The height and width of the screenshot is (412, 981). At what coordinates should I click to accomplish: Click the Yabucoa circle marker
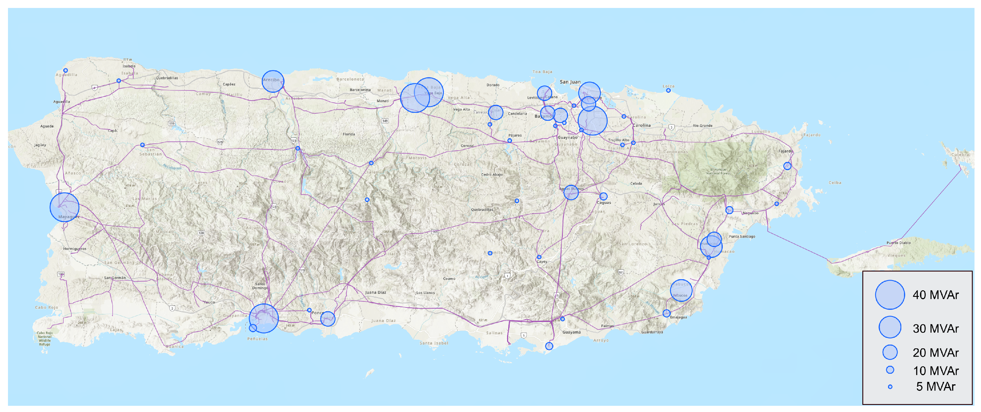point(681,290)
